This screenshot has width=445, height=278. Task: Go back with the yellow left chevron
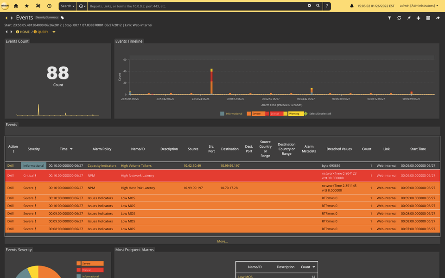pos(6,18)
